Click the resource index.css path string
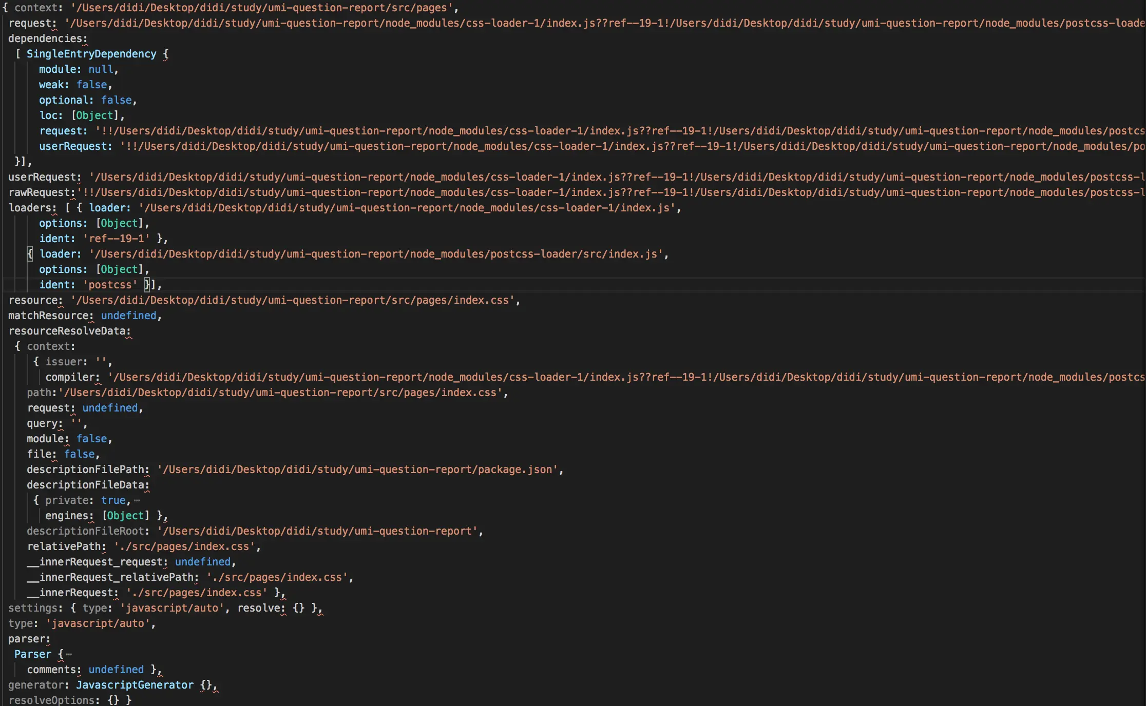This screenshot has width=1146, height=706. point(293,300)
